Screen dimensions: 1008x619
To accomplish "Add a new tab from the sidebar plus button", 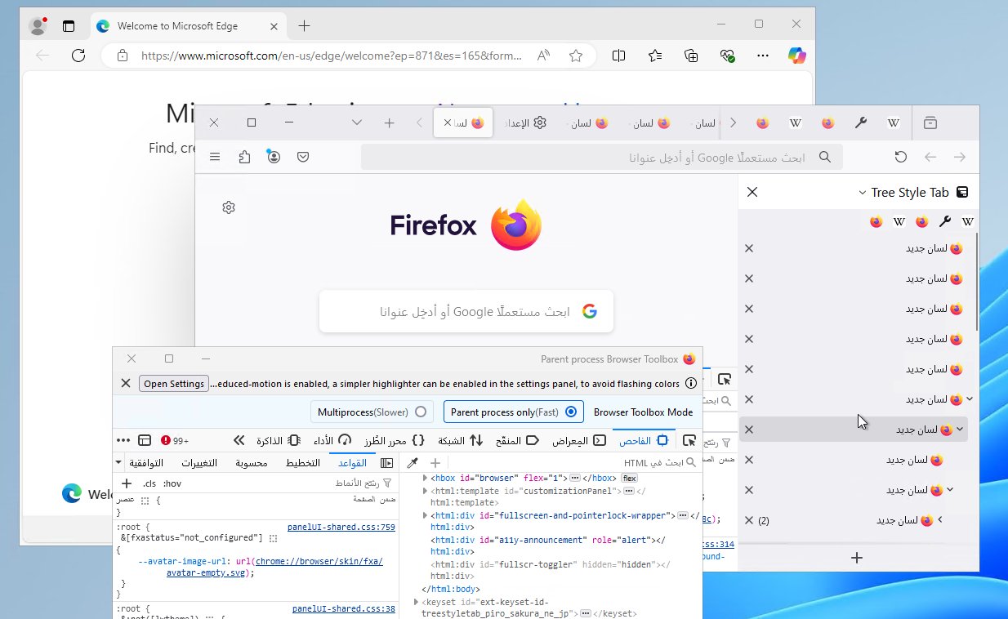I will 857,558.
